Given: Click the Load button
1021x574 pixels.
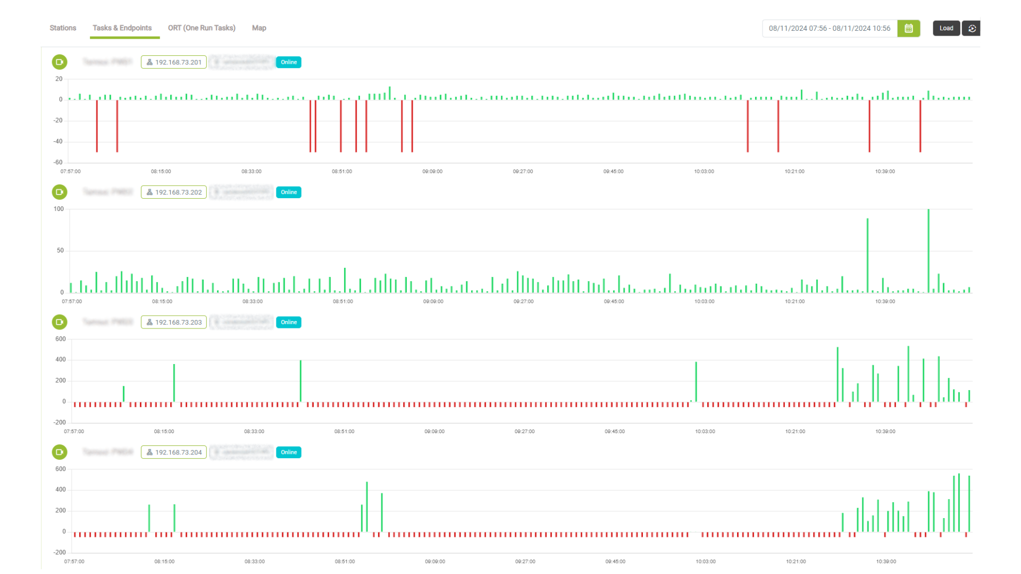Looking at the screenshot, I should click(946, 28).
